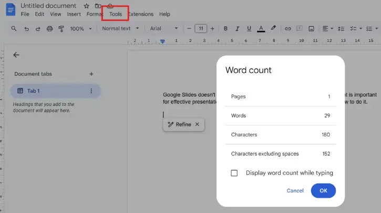381x213 pixels.
Task: Insert a link
Action: point(287,29)
